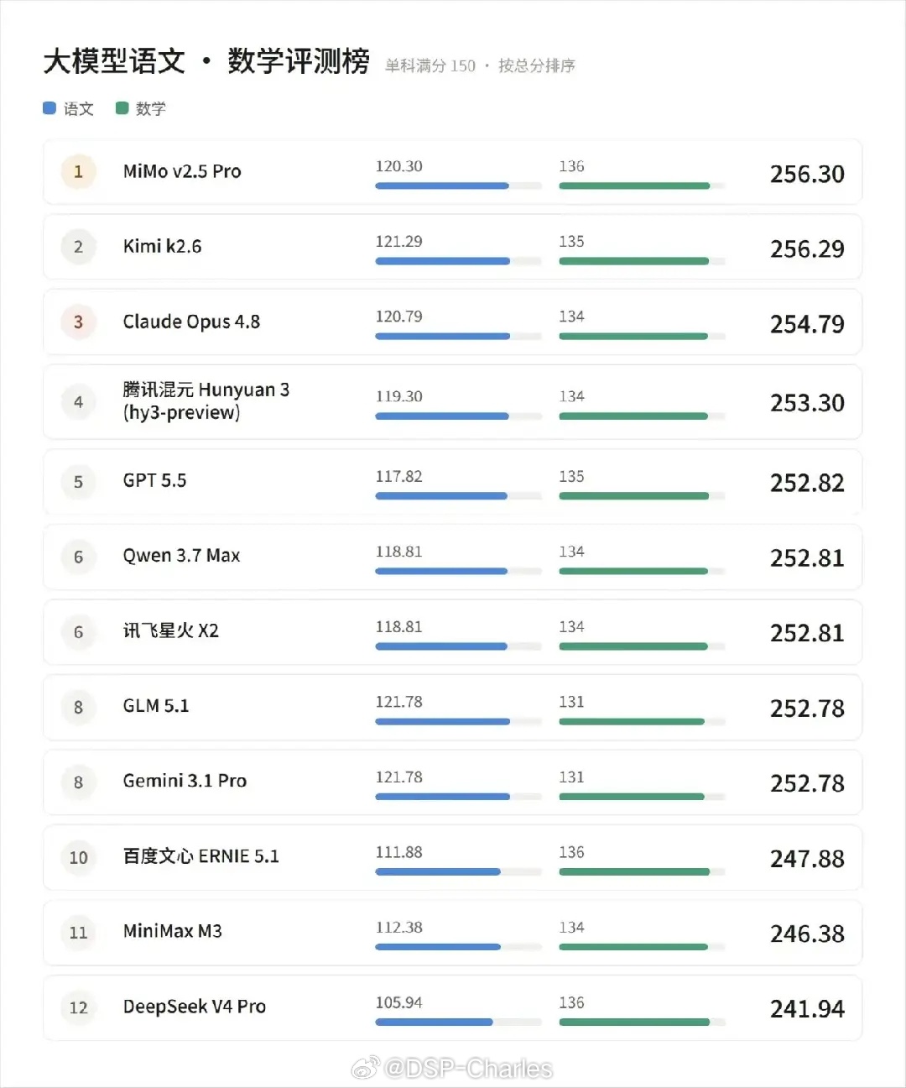Select the name 腾讯混元 Hunyuan 3 (hy3-preview)
Screen dimensions: 906x1088
(206, 400)
